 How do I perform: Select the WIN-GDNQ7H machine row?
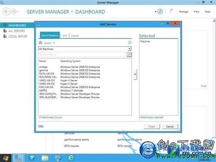tap(85, 94)
